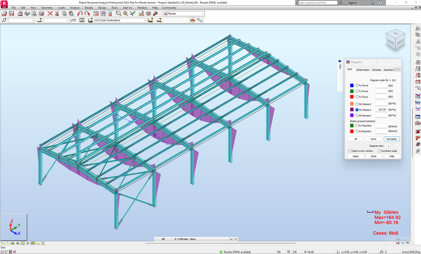Viewport: 421px width, 254px height.
Task: Click the blue Fx Force color swatch
Action: pyautogui.click(x=351, y=85)
